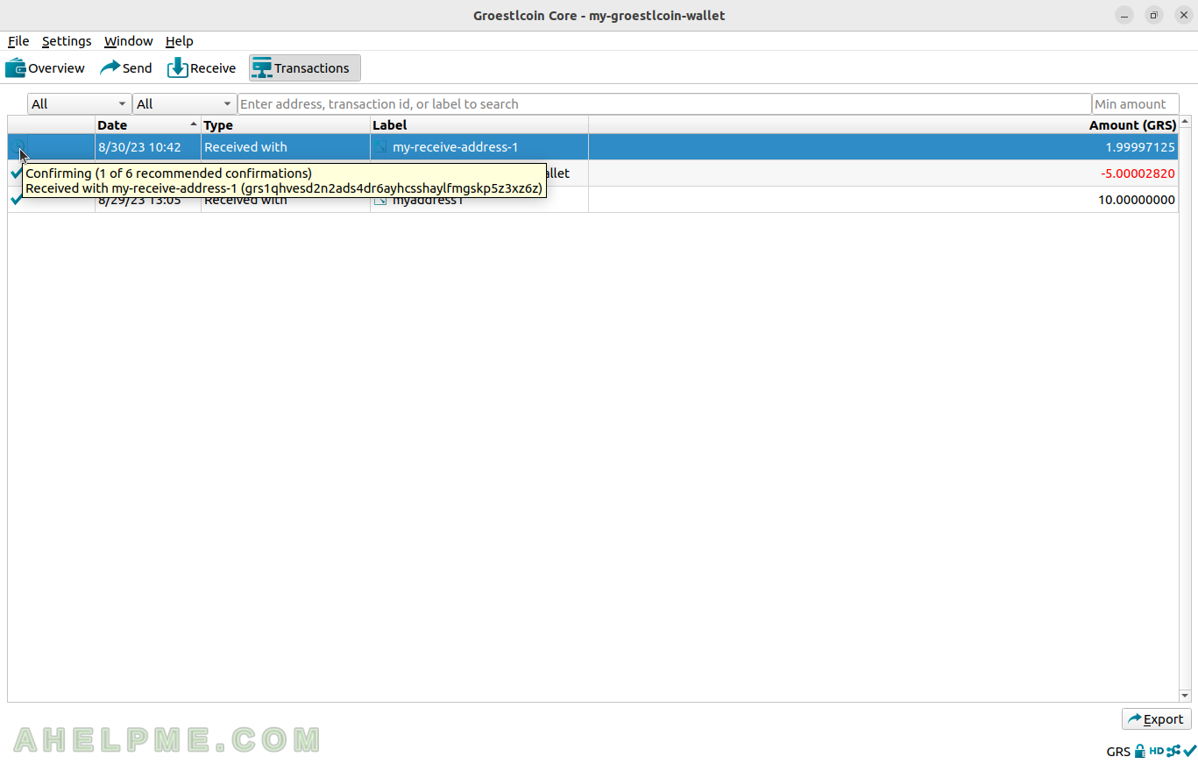Maximize the Groestlcoin Core window
The height and width of the screenshot is (764, 1198).
pyautogui.click(x=1154, y=16)
